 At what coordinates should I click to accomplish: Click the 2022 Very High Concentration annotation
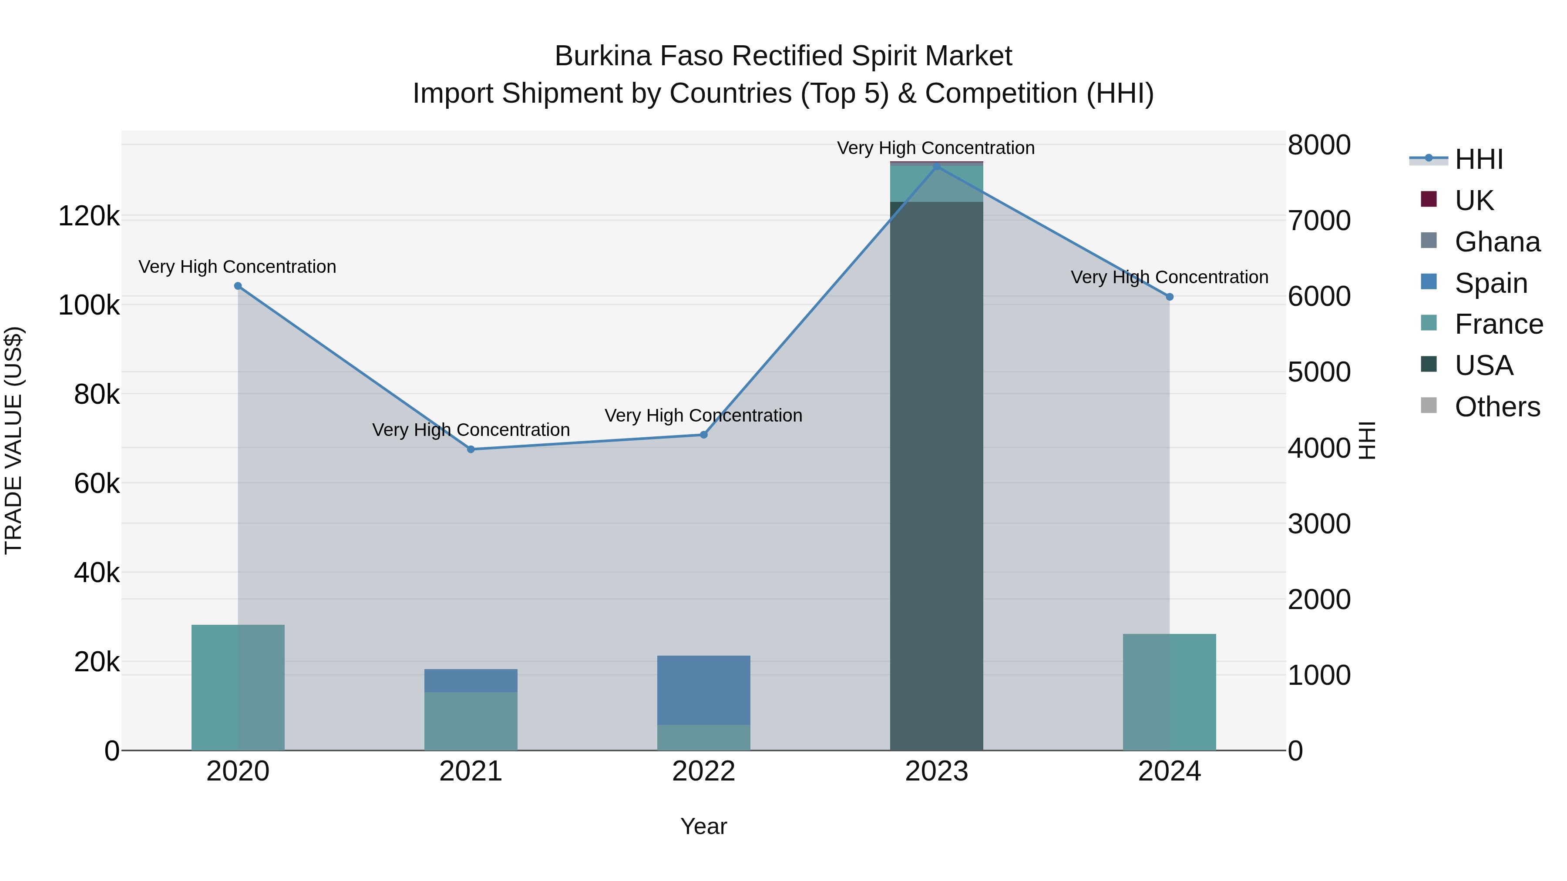704,415
